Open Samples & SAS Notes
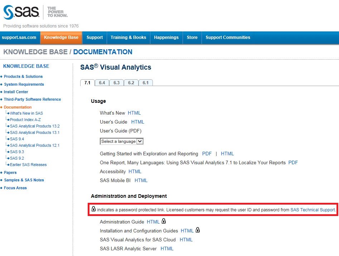Screen dimensions: 339x256 pos(24,180)
